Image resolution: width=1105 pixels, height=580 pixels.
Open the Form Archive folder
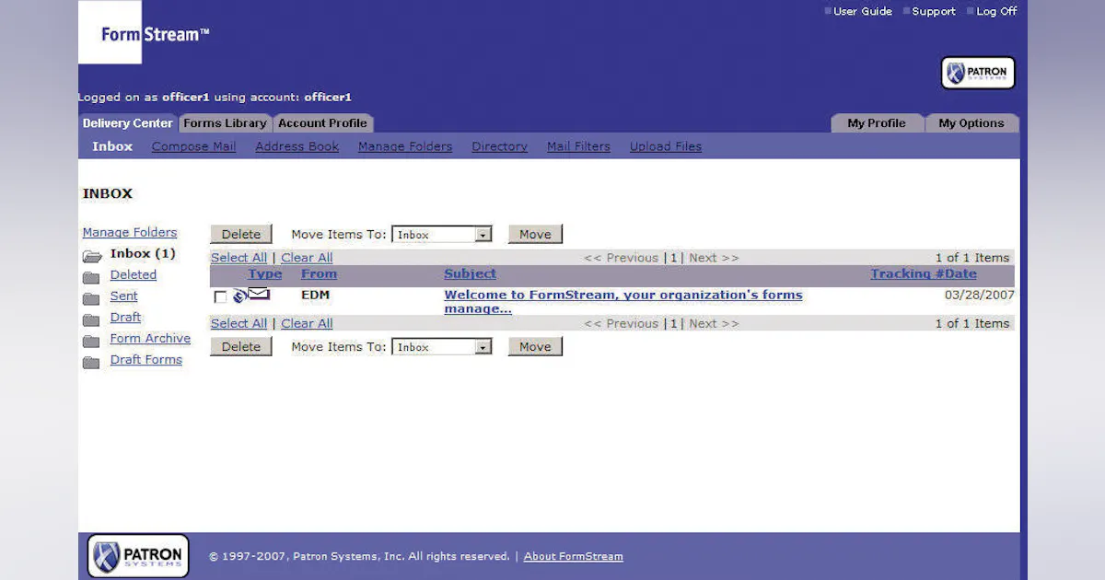150,338
